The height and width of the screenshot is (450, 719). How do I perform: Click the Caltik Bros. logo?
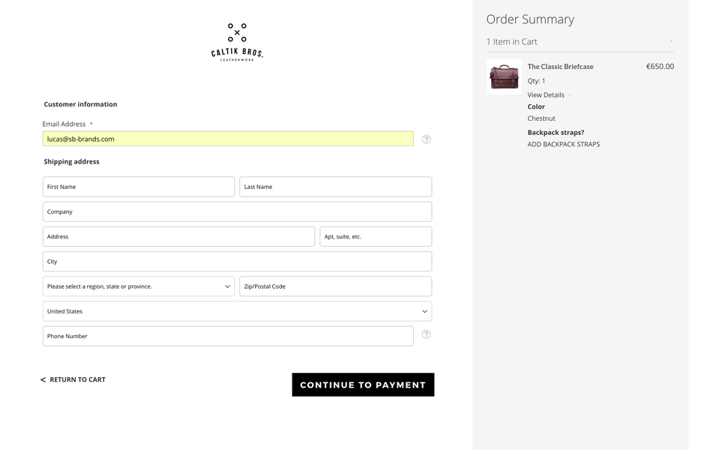pyautogui.click(x=237, y=42)
